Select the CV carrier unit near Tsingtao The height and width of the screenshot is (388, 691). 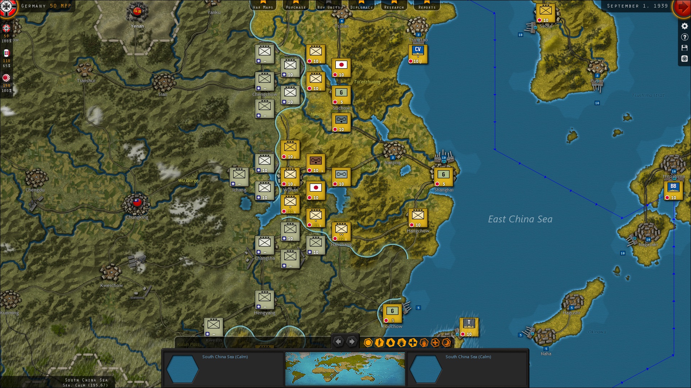(x=418, y=54)
